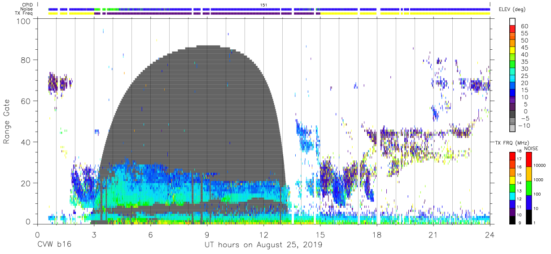This screenshot has width=551, height=254.
Task: Pick the green segment of NOISE colorbar
Action: click(529, 188)
